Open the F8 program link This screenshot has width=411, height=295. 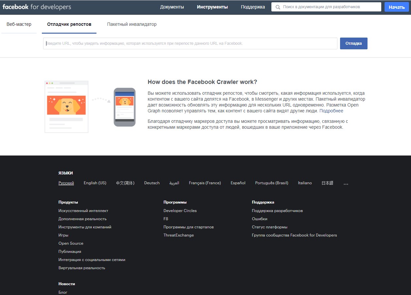click(x=166, y=219)
